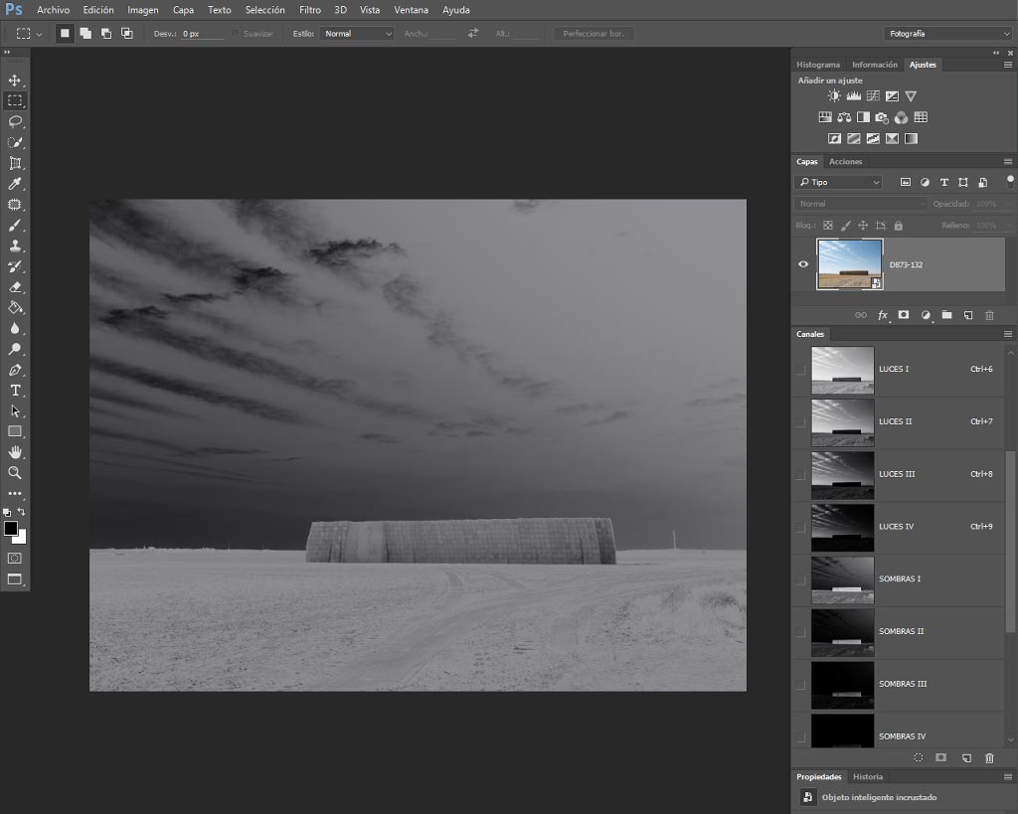The image size is (1018, 814).
Task: Select the Clone Stamp tool
Action: coord(14,246)
